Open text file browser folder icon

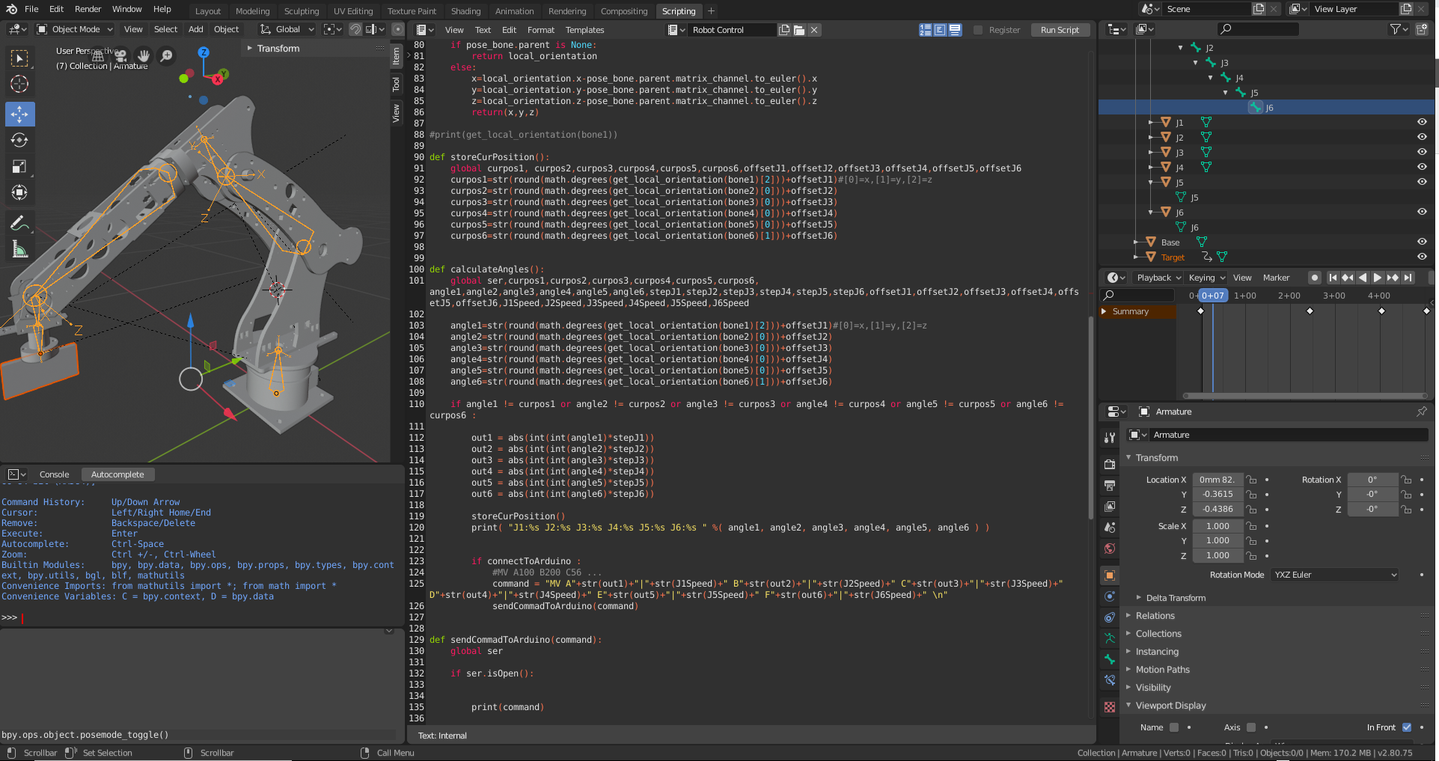coord(799,30)
